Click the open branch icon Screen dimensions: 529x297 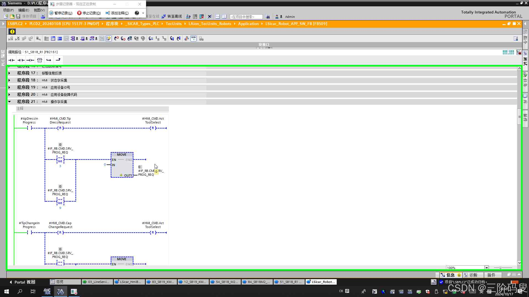(49, 60)
